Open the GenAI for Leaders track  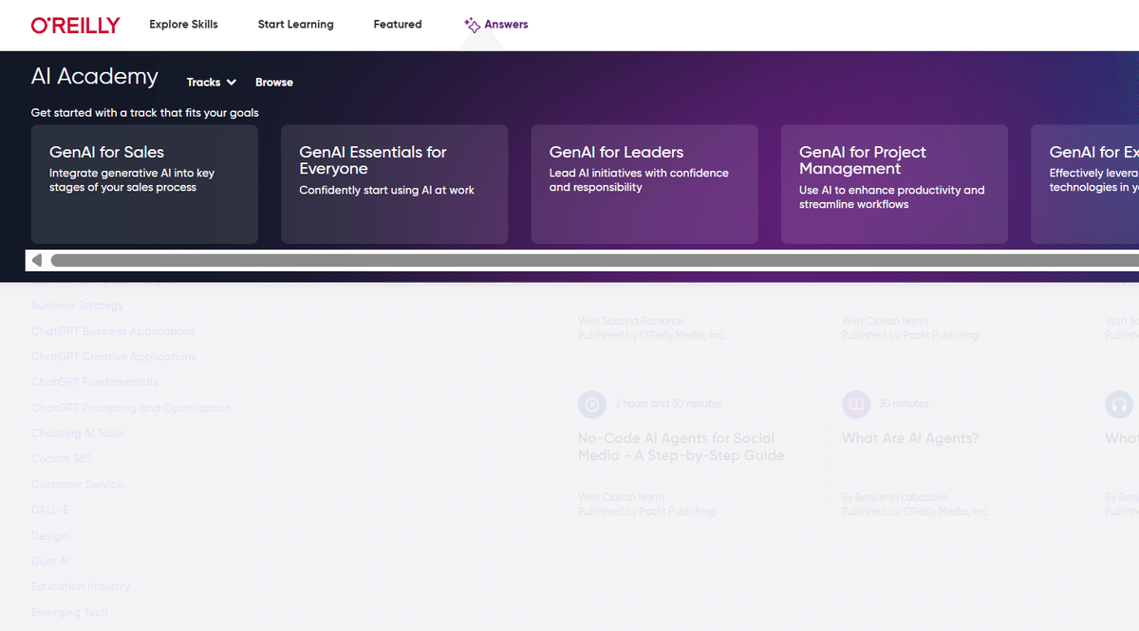coord(644,184)
